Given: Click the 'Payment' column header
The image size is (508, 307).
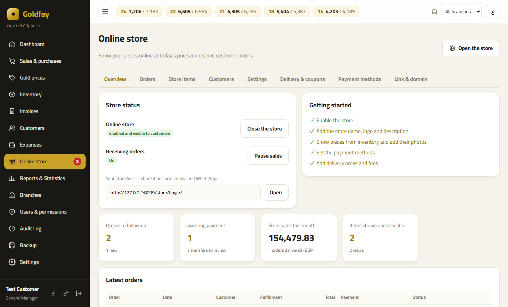Looking at the screenshot, I should click(350, 297).
